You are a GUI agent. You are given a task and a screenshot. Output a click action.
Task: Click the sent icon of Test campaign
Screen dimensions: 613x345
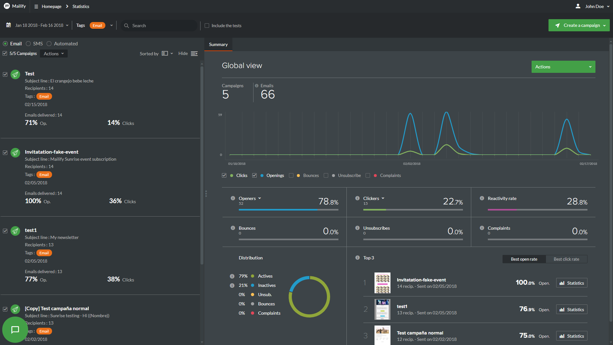tap(15, 74)
